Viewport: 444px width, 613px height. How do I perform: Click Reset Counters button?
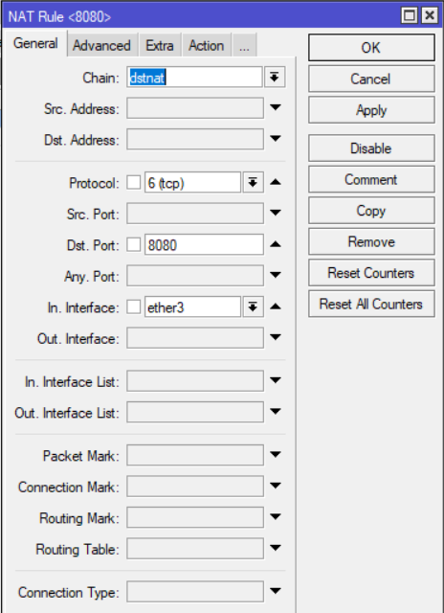tap(371, 272)
